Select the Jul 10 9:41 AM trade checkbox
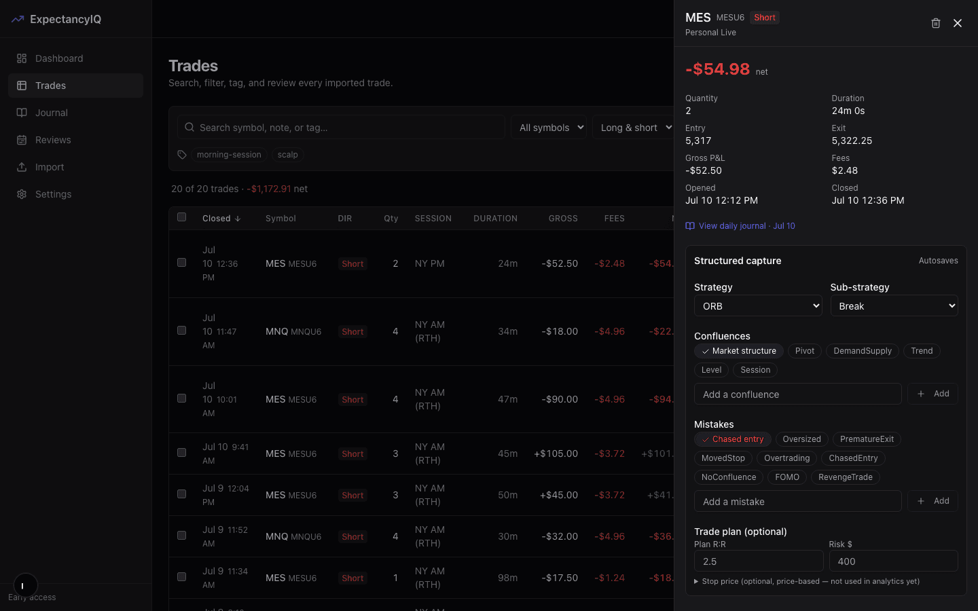 [181, 452]
